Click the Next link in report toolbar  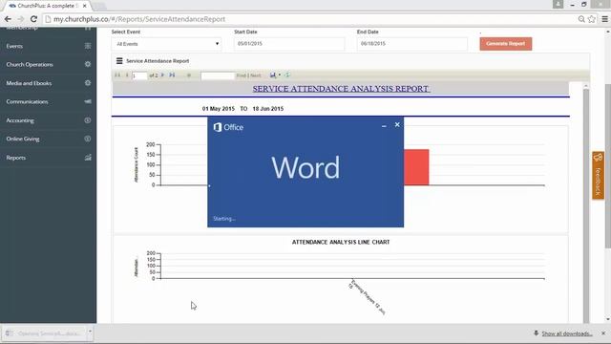pos(256,75)
